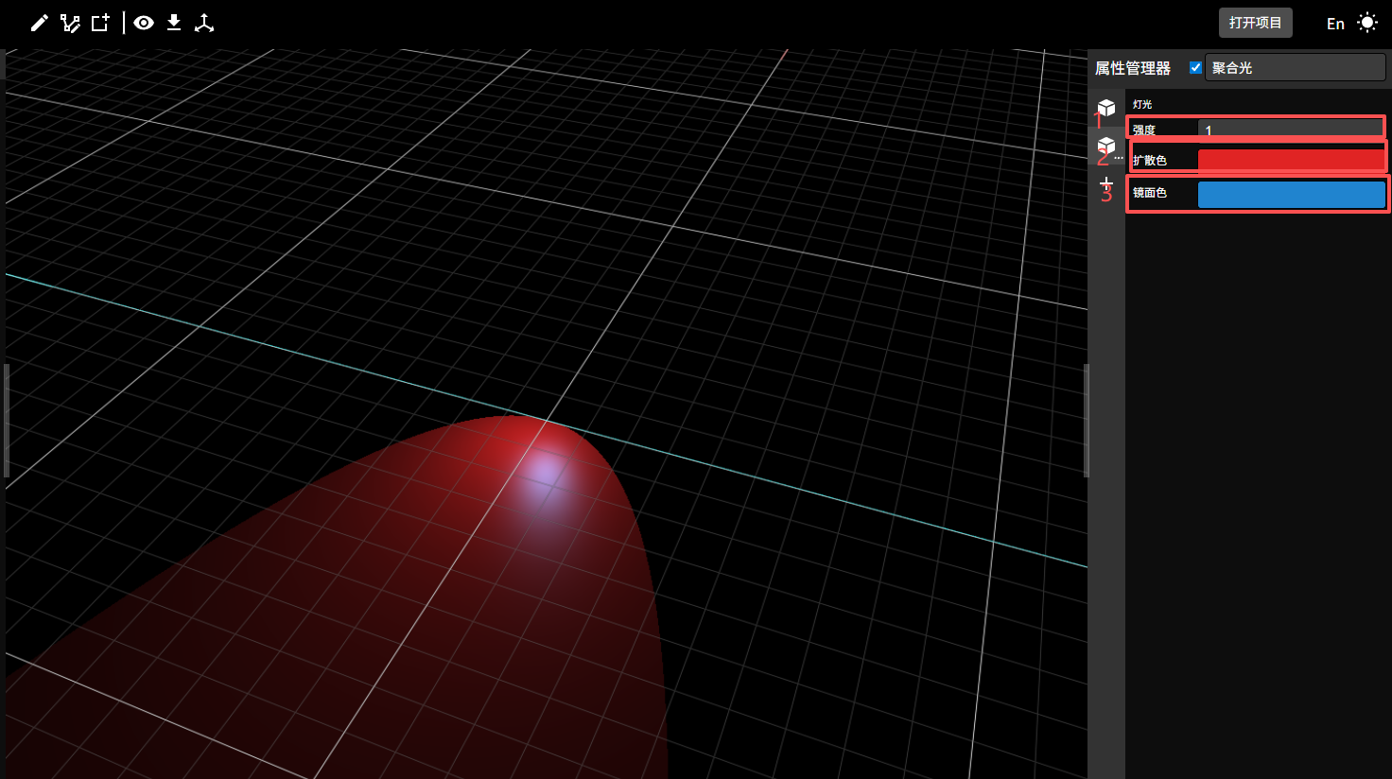The image size is (1392, 779).
Task: Click the download export icon
Action: pyautogui.click(x=174, y=23)
